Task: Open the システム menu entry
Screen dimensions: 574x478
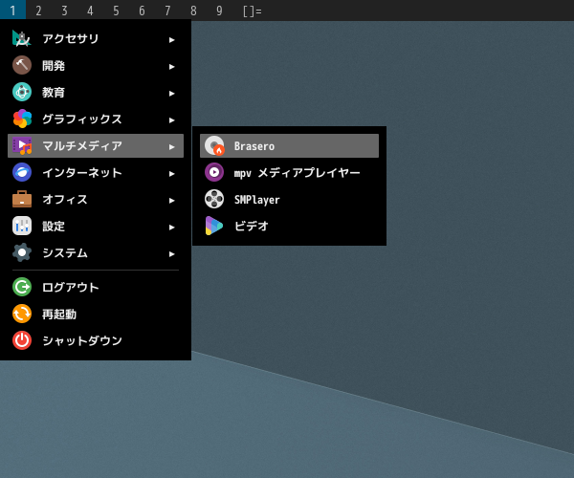Action: point(96,252)
